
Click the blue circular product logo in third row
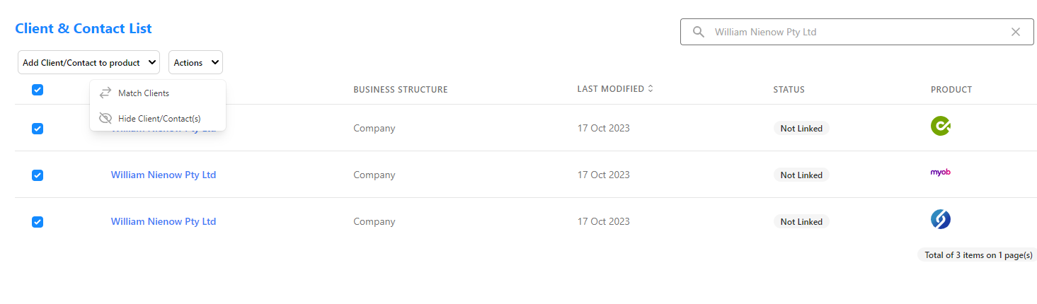tap(940, 219)
